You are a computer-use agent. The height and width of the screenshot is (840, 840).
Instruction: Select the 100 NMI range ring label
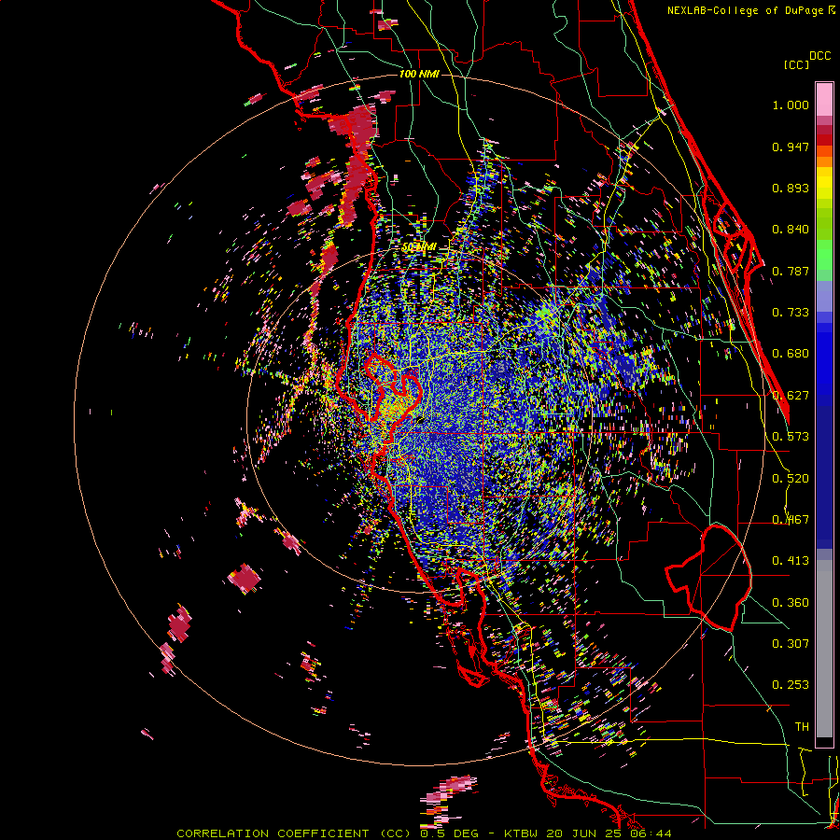coord(419,74)
